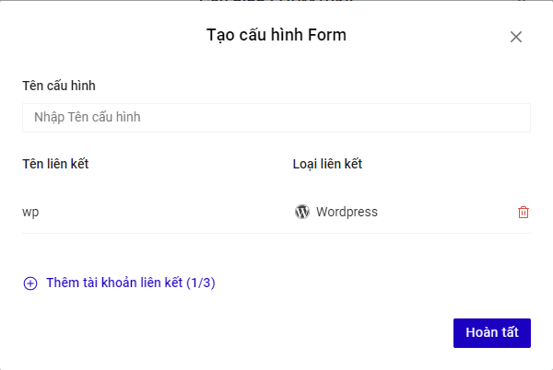The height and width of the screenshot is (370, 553).
Task: Click the plus circle add icon
Action: pos(29,283)
